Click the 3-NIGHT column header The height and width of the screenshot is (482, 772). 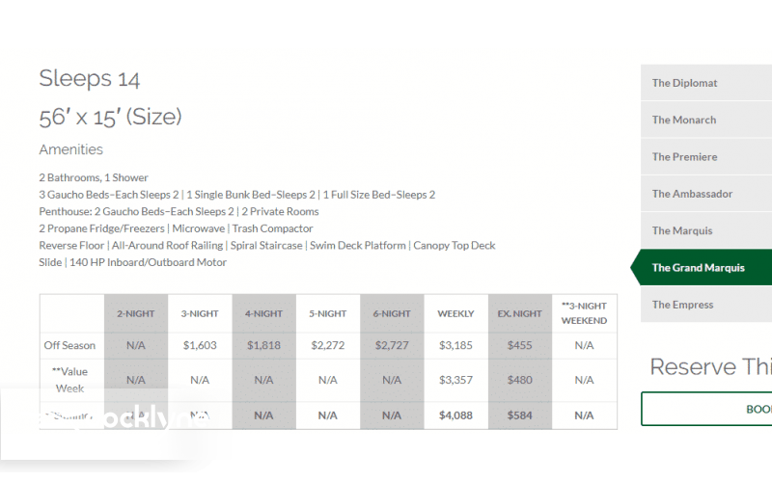[200, 313]
